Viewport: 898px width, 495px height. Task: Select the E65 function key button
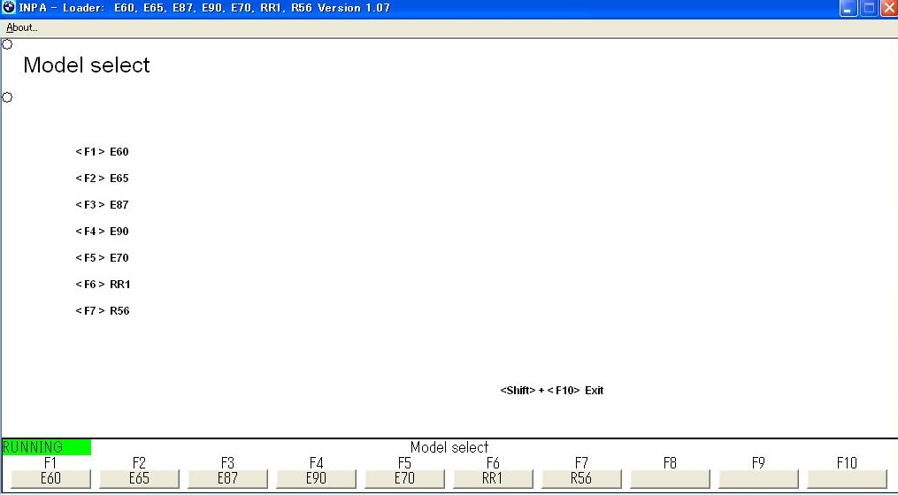[139, 478]
